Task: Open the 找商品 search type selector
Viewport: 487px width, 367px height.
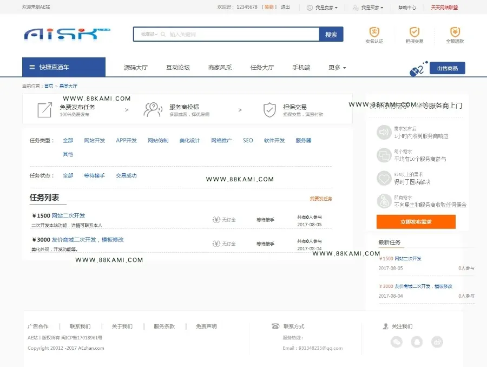Action: (x=149, y=34)
